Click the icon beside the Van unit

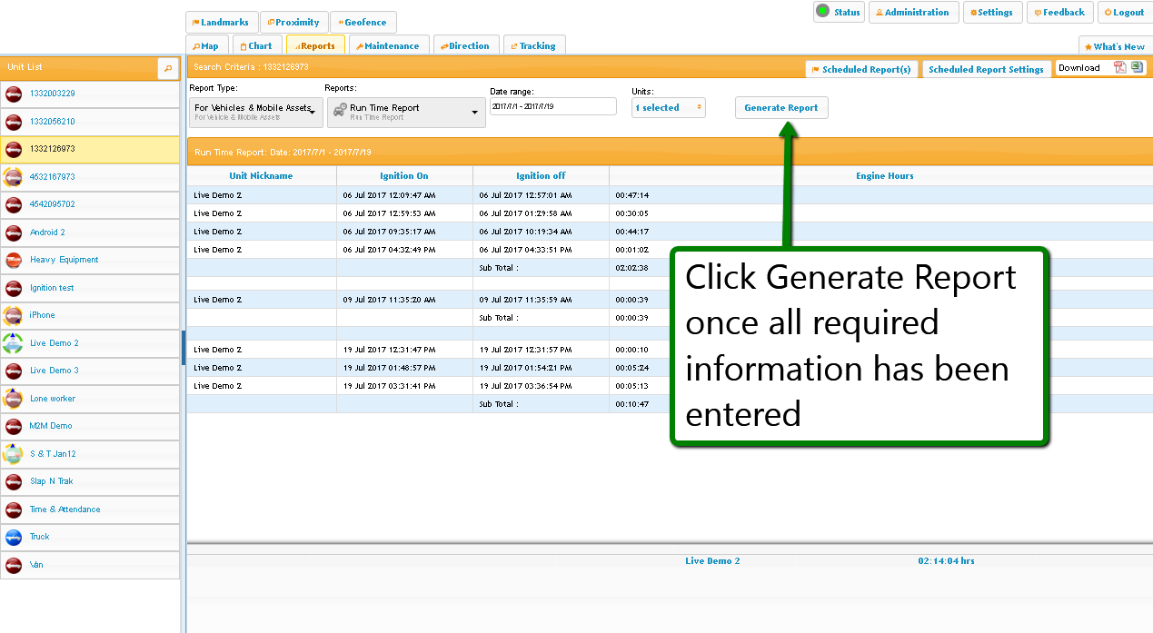[x=14, y=565]
